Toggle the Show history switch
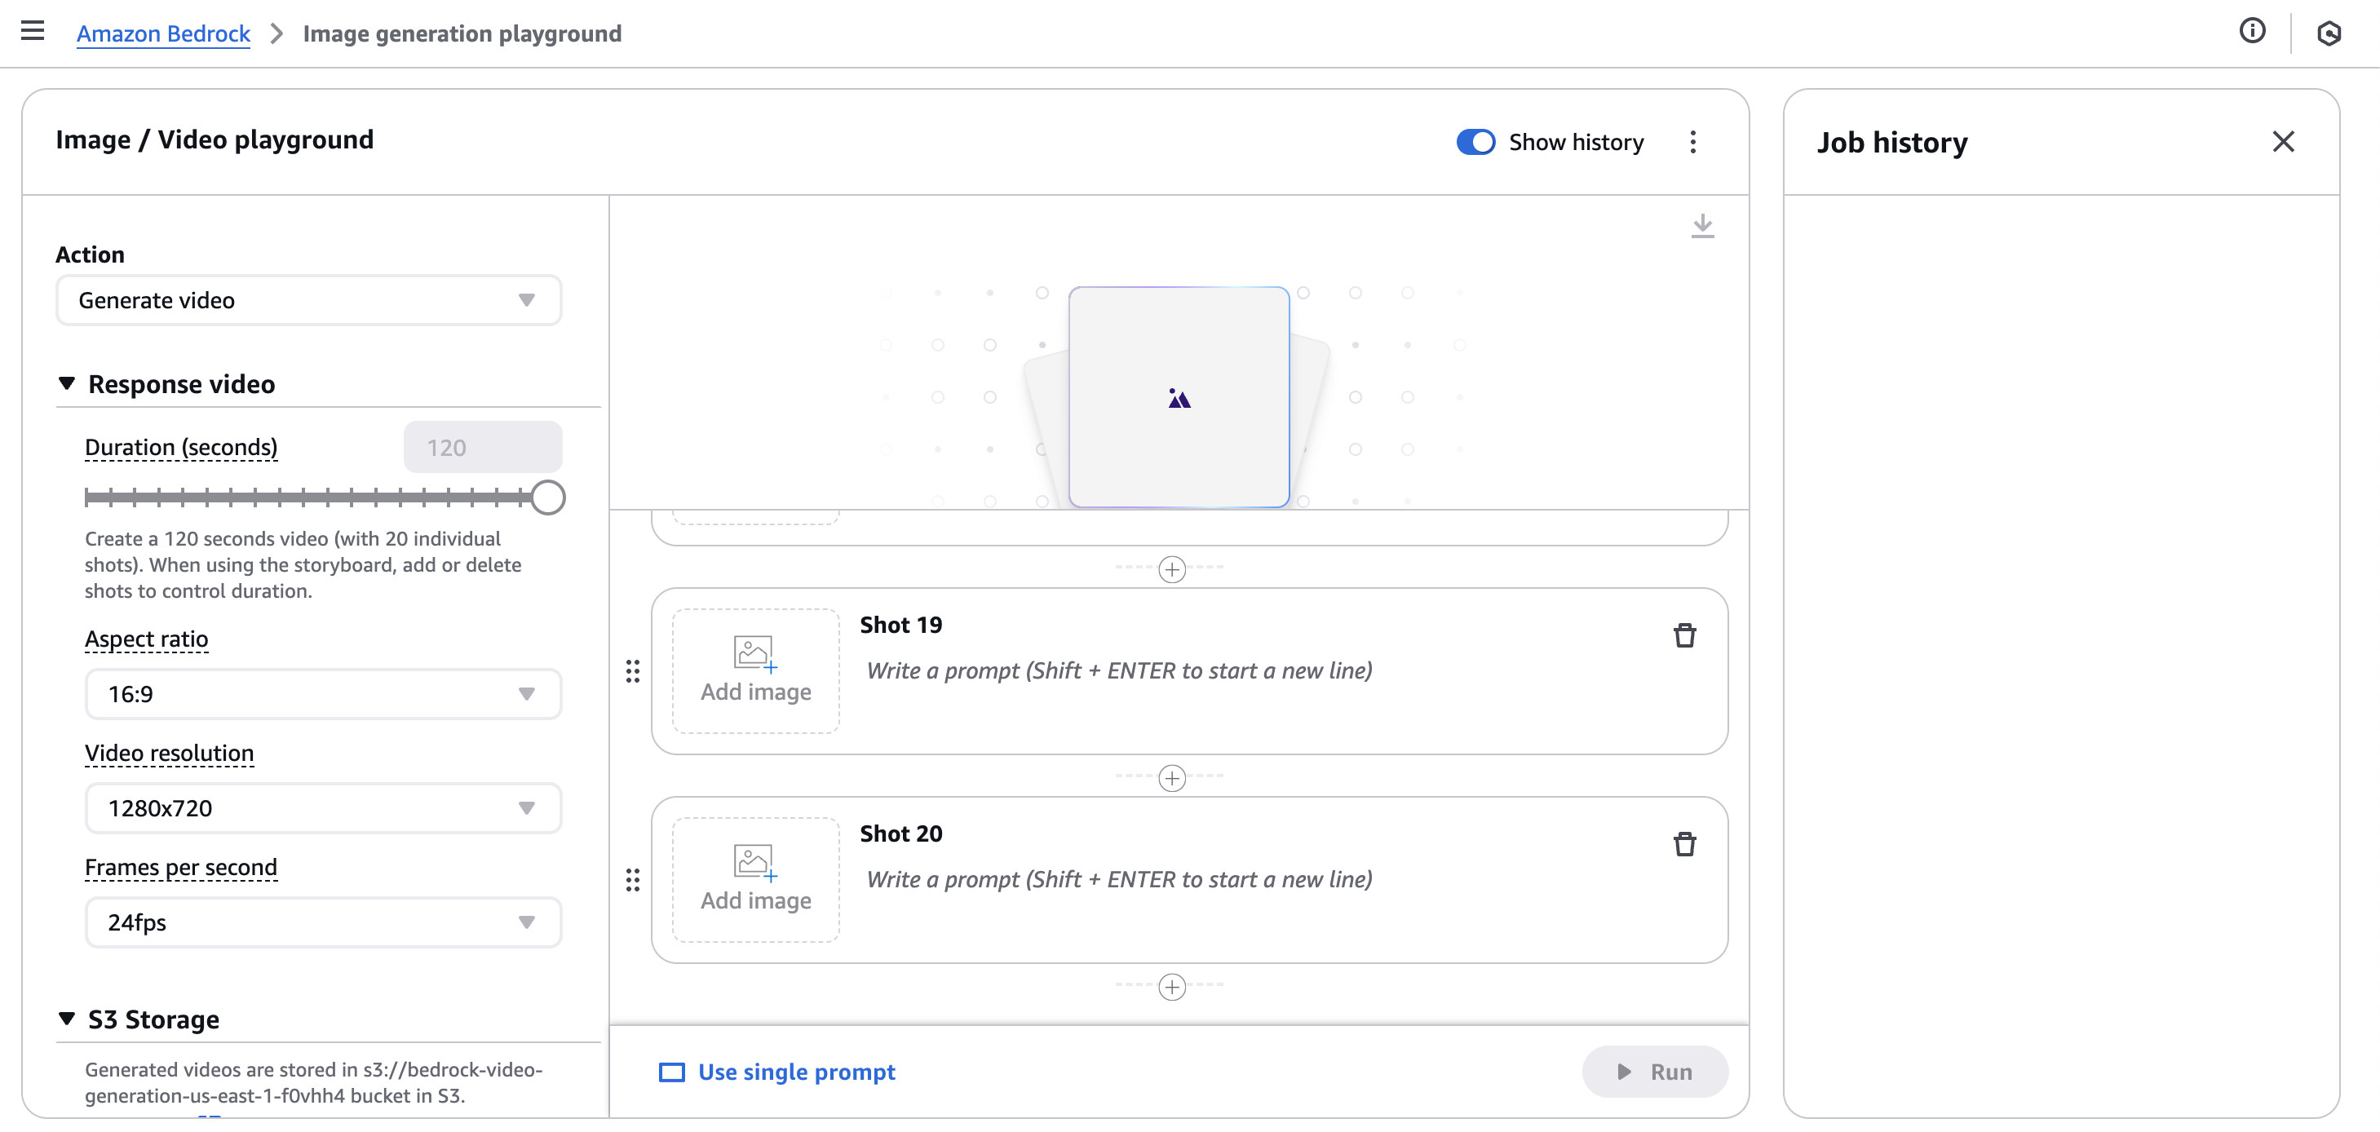Image resolution: width=2380 pixels, height=1132 pixels. [1475, 141]
